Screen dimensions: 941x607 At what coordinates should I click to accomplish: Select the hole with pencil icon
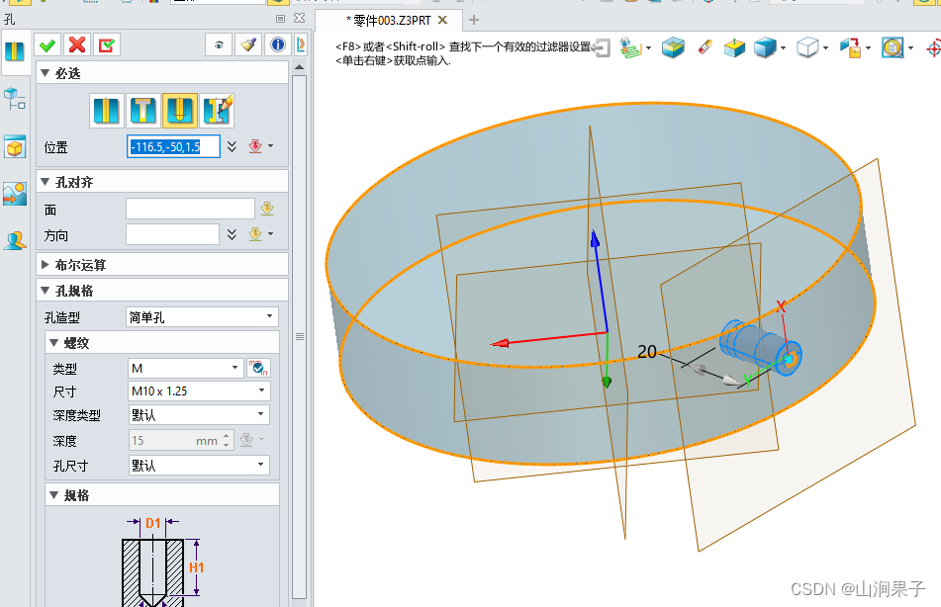tap(217, 111)
